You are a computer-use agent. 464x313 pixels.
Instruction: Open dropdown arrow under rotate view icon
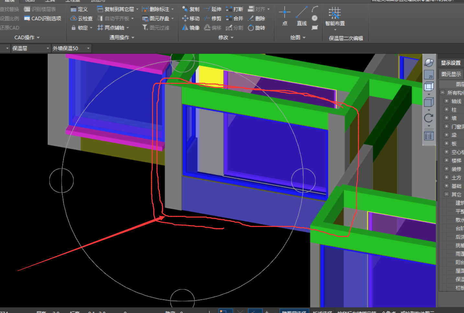429,126
